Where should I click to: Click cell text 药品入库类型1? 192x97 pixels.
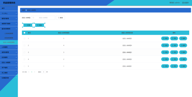coord(127,66)
